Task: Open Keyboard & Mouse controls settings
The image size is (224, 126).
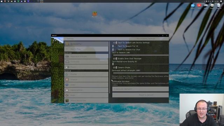Action: [x=86, y=56]
